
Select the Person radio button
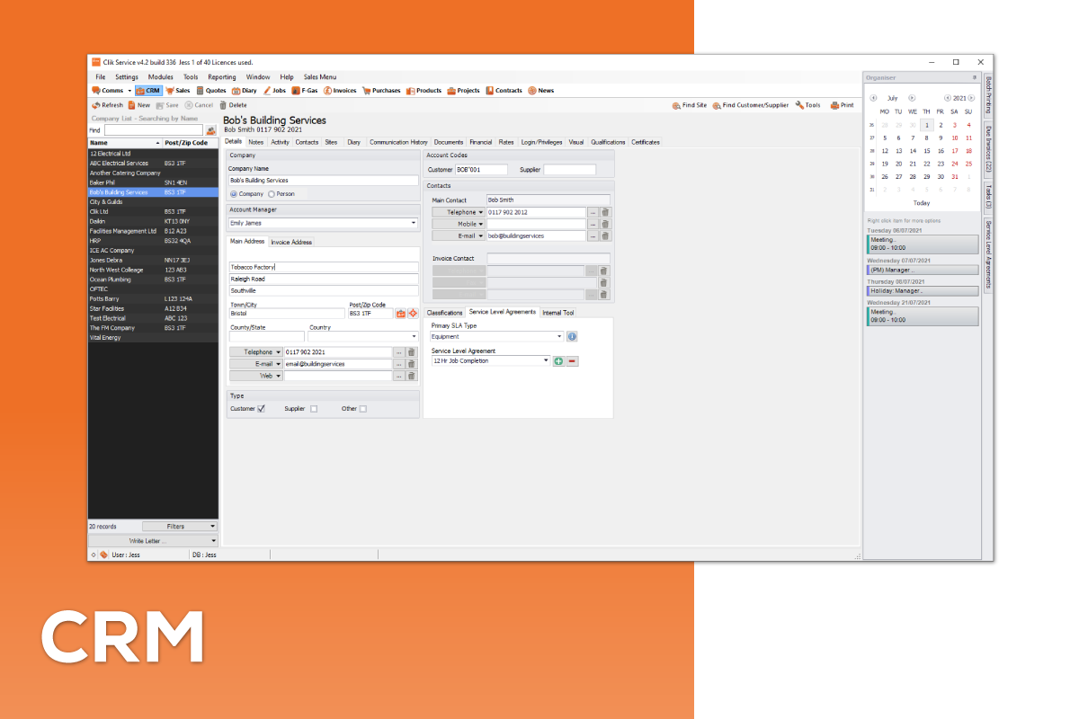click(272, 194)
